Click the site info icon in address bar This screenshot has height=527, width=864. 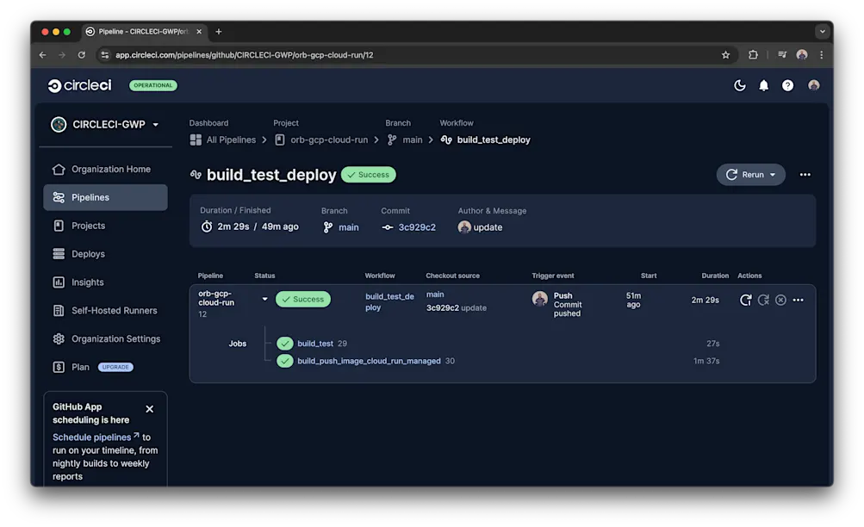105,55
